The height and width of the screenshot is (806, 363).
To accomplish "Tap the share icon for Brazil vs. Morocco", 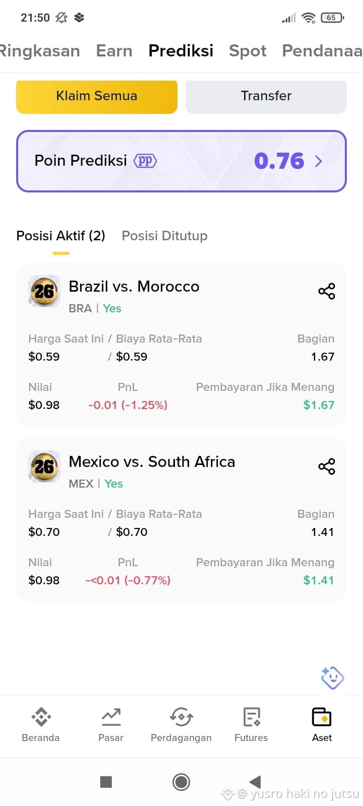I will coord(327,291).
